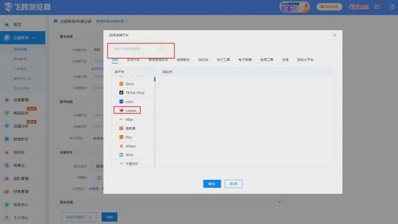Screen dimensions: 398x224
Task: Select Etsy in the platform list
Action: [133, 137]
